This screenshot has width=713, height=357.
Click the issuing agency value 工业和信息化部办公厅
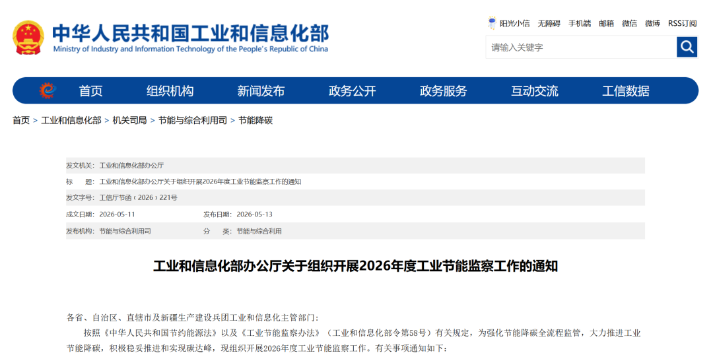pyautogui.click(x=131, y=166)
